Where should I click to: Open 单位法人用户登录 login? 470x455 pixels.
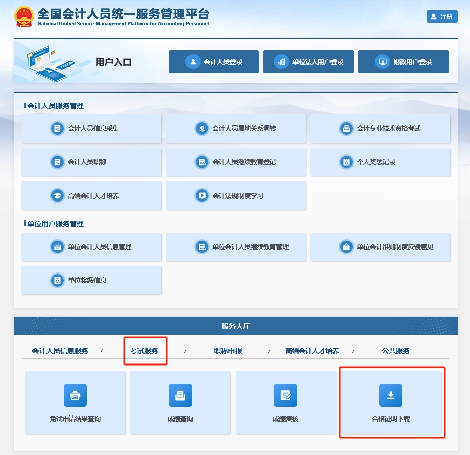pyautogui.click(x=308, y=62)
